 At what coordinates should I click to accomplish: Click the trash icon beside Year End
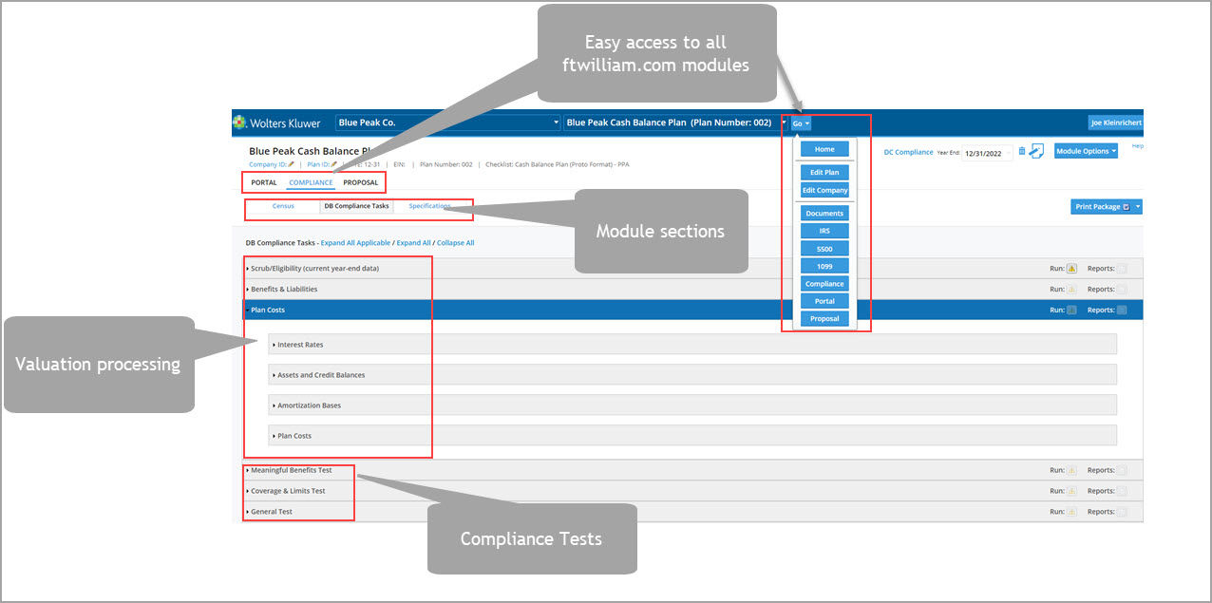(x=1021, y=151)
